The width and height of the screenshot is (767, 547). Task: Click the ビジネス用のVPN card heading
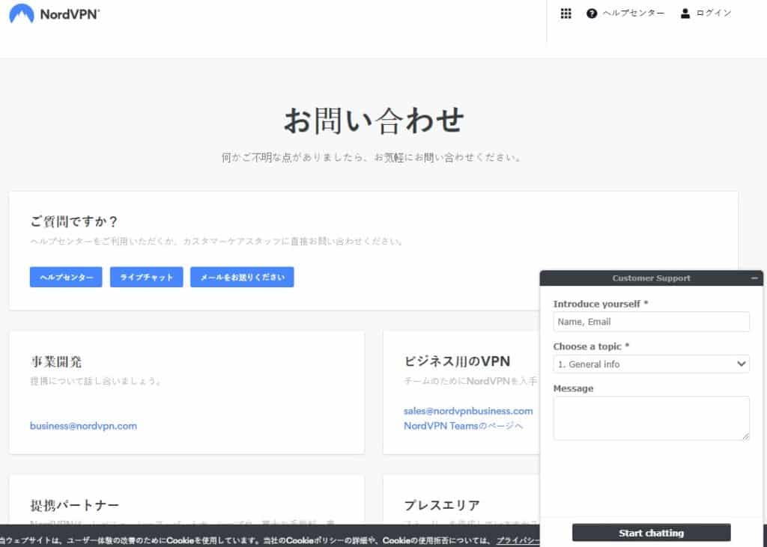(x=457, y=361)
